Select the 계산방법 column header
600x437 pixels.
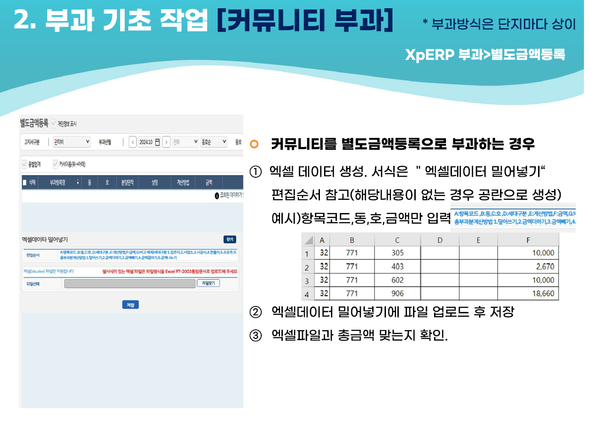(183, 182)
